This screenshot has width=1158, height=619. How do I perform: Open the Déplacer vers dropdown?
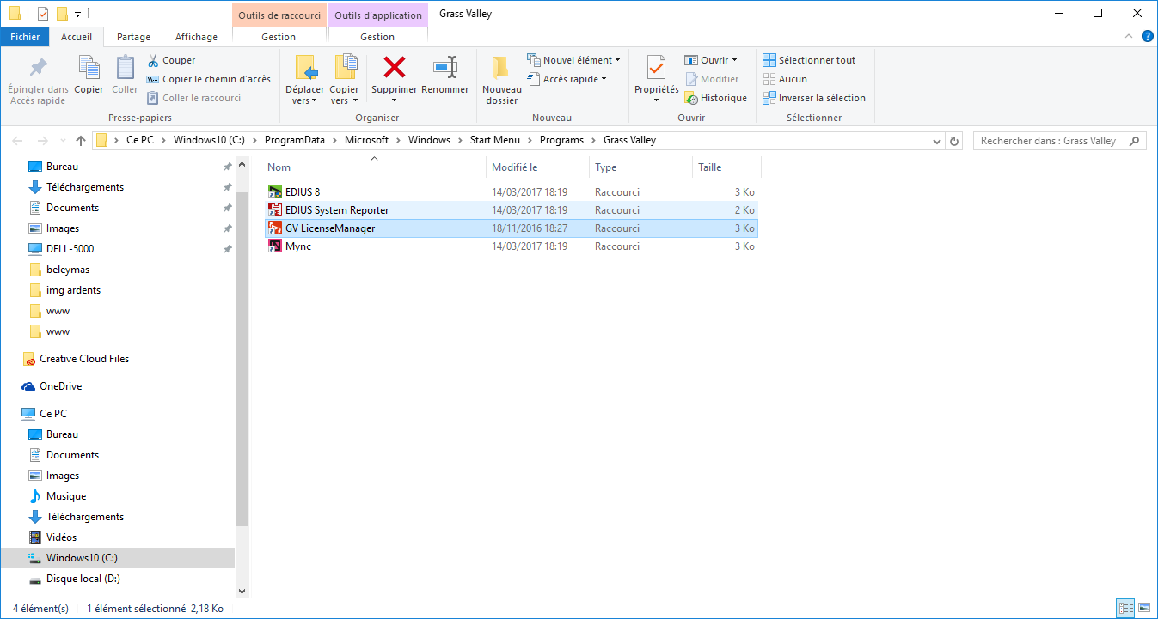[x=304, y=95]
